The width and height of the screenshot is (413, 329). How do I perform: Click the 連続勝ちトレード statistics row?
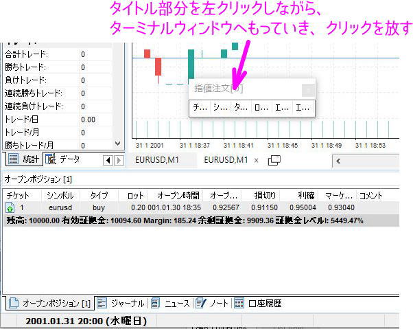click(58, 93)
